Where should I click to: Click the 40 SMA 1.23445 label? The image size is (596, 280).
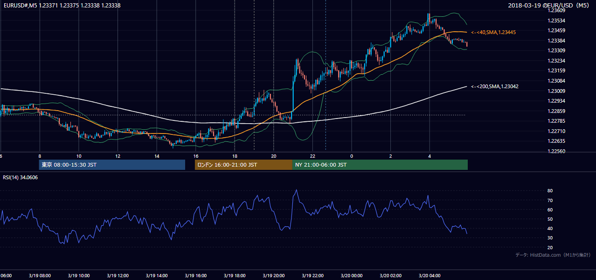[x=493, y=32]
